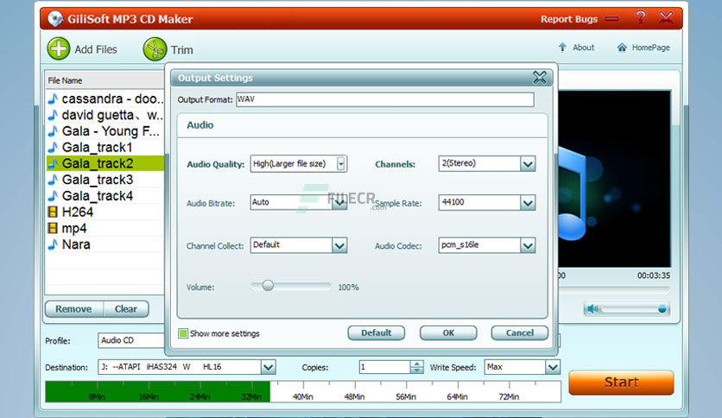Click the film icon beside H264
Screen dimensions: 722x418
[53, 212]
